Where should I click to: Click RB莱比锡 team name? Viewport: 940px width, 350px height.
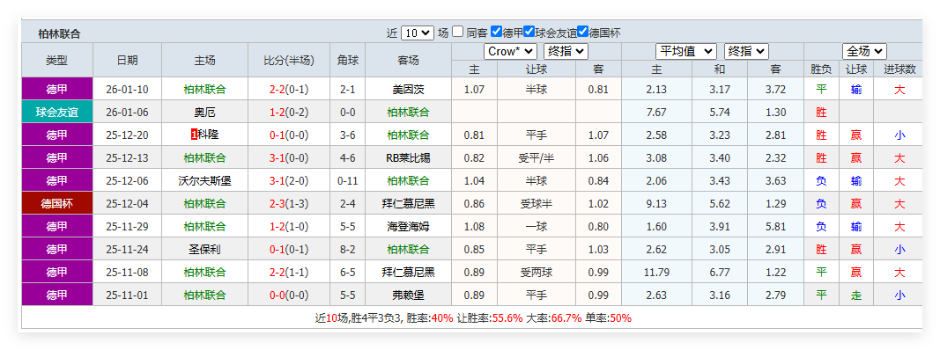(x=408, y=158)
